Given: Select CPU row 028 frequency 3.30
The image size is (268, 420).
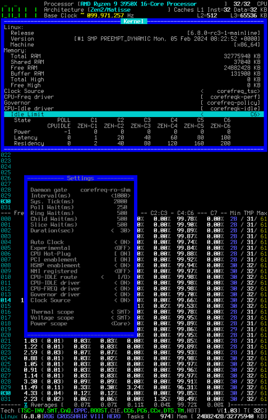Looking at the screenshot, I should point(31,381).
